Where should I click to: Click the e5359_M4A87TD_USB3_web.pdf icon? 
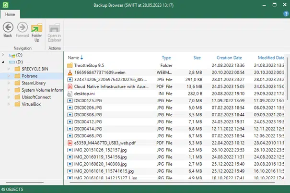pos(70,143)
